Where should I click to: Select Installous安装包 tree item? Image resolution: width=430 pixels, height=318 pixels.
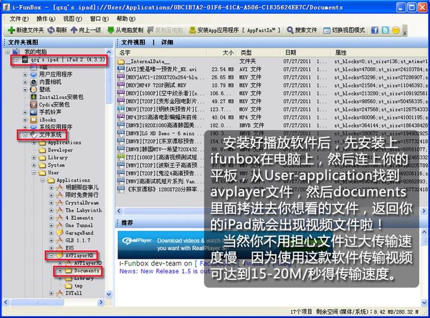click(61, 97)
